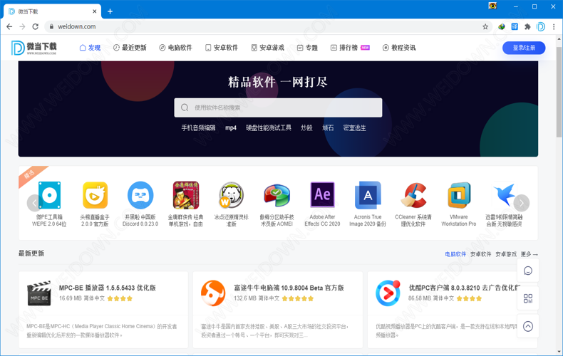Screen dimensions: 563x356
Task: Open 富途牛牛电脑端 10.9.8004 title
Action: click(289, 288)
